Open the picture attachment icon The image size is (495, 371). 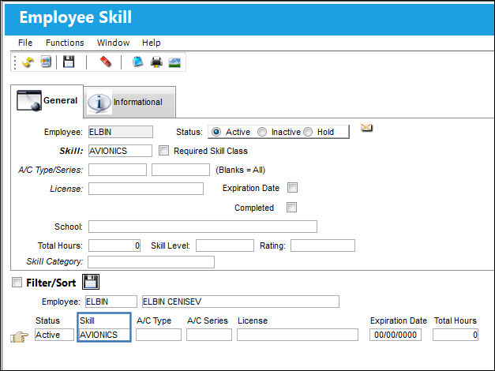tap(174, 62)
